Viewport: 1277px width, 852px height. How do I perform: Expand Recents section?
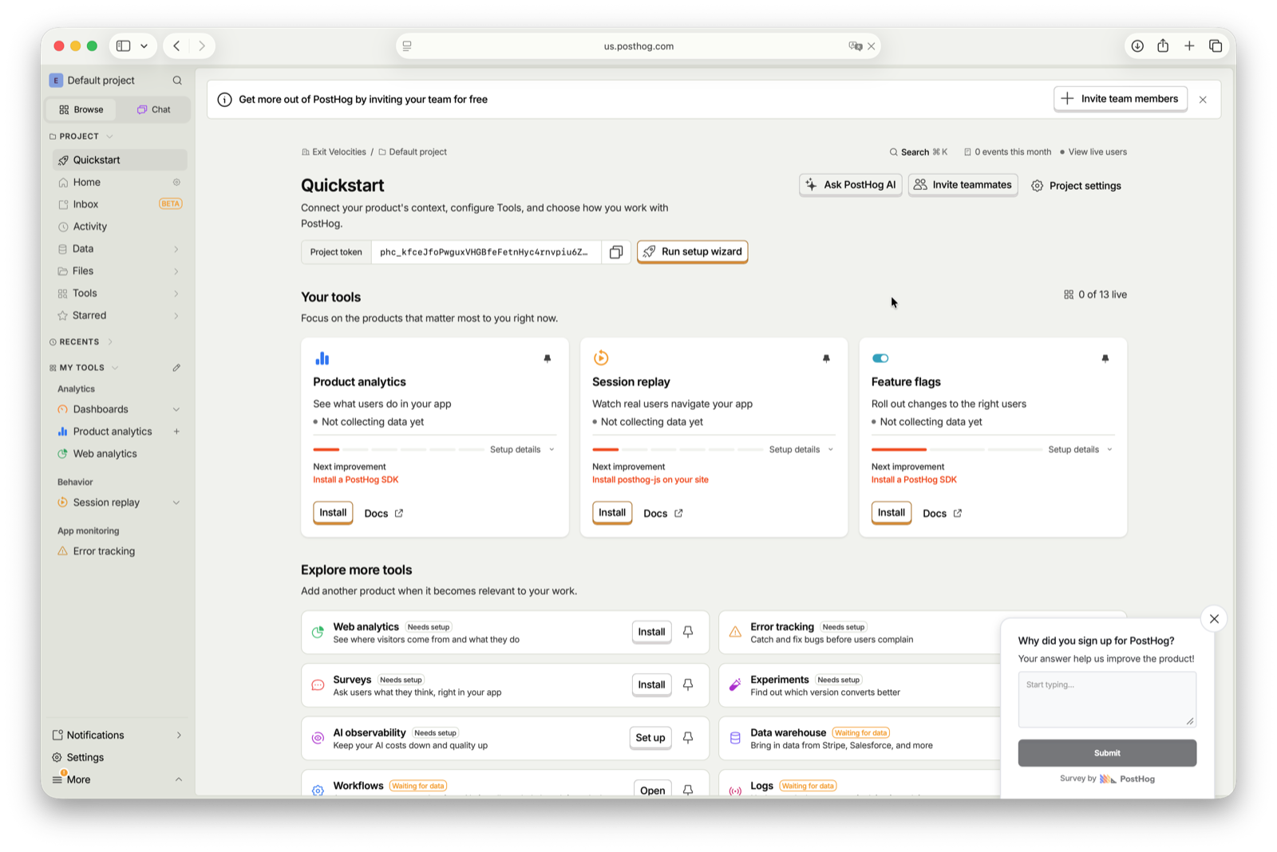pyautogui.click(x=110, y=342)
